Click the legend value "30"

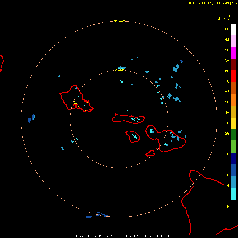tap(227, 123)
